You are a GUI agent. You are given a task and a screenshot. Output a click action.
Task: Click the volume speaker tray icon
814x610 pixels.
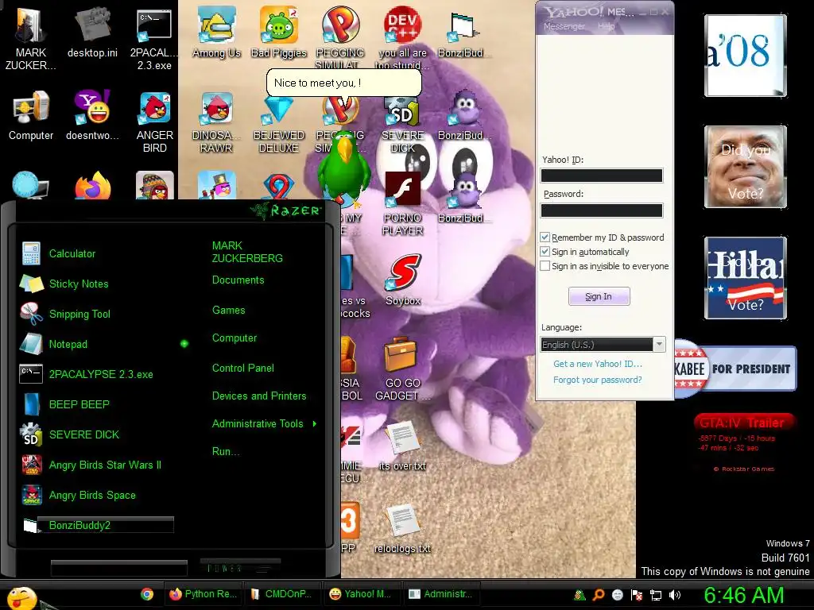tap(675, 595)
